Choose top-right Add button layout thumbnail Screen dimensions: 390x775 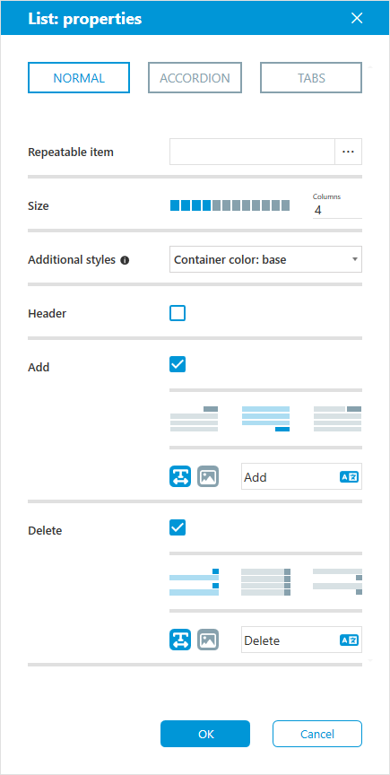point(194,419)
